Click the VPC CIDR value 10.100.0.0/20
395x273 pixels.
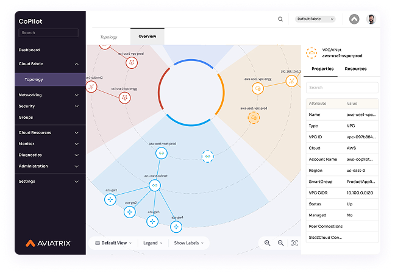pos(360,193)
